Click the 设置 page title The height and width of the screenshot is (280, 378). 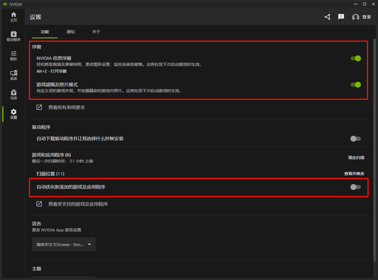[x=35, y=17]
